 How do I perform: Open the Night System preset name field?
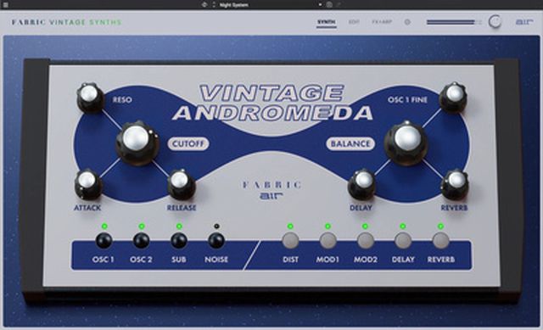click(x=234, y=5)
